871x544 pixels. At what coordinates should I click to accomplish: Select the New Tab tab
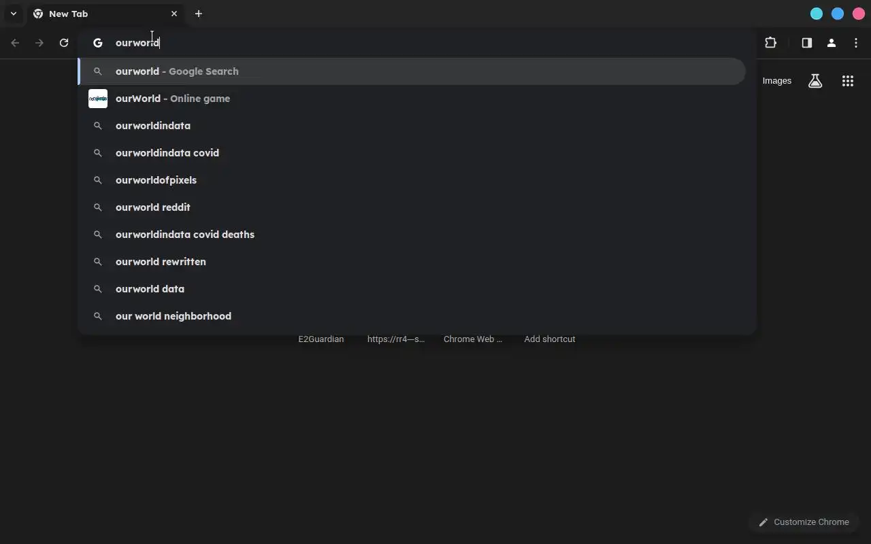(105, 14)
